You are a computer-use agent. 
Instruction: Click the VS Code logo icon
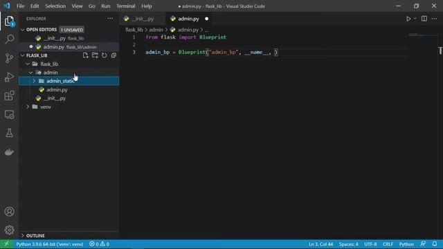coord(7,6)
